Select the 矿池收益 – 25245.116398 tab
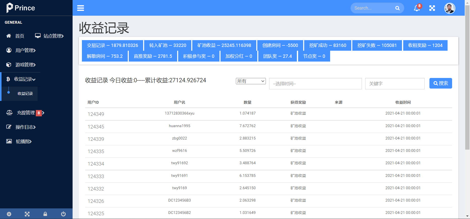 coord(224,45)
